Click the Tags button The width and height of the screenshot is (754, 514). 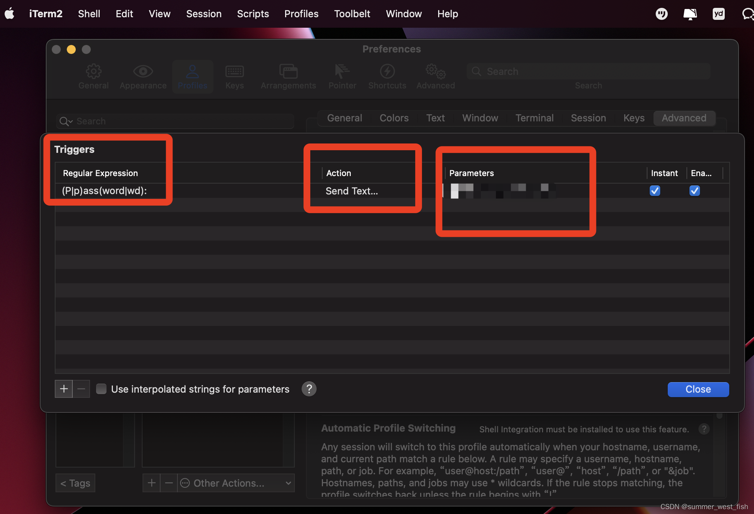(x=75, y=483)
